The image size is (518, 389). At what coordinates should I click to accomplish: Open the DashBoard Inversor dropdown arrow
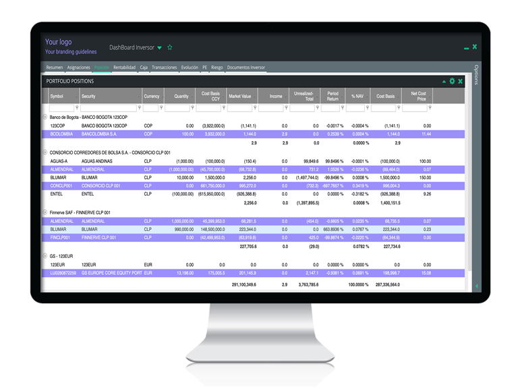[x=160, y=48]
